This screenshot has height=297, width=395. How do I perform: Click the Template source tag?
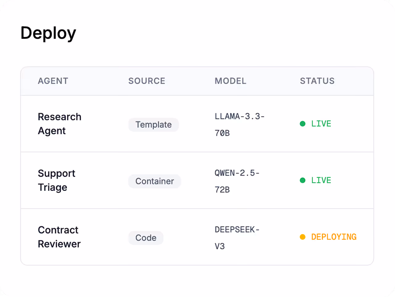click(153, 125)
